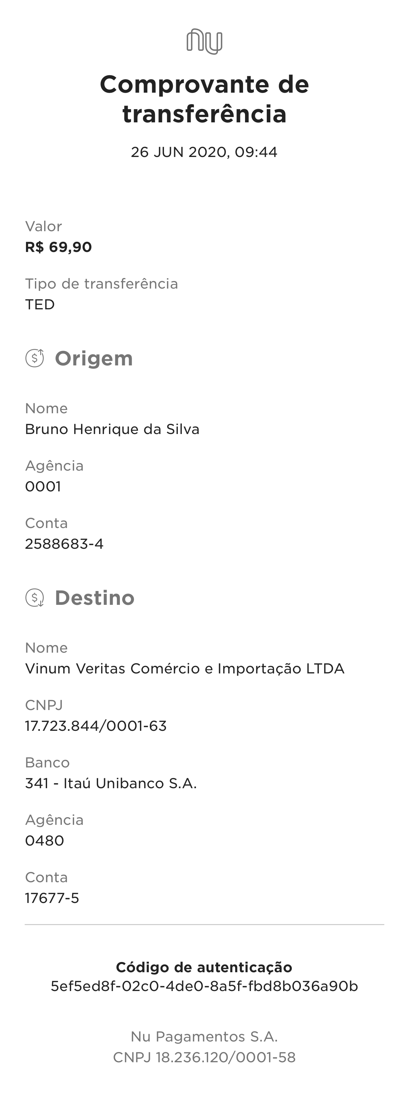Click origin agency number 0001
The height and width of the screenshot is (1117, 409).
(43, 486)
